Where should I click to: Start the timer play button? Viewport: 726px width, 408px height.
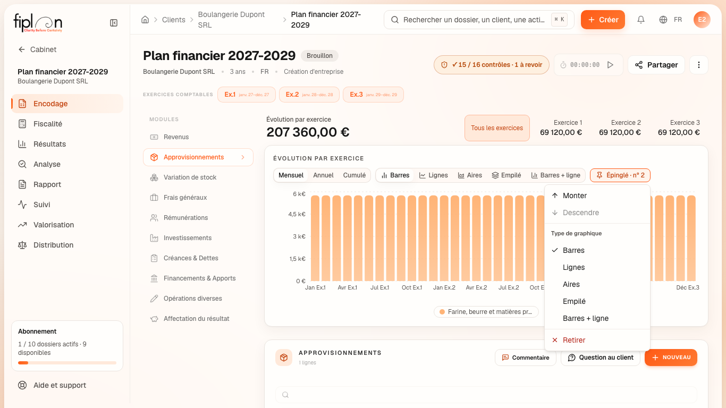point(611,65)
